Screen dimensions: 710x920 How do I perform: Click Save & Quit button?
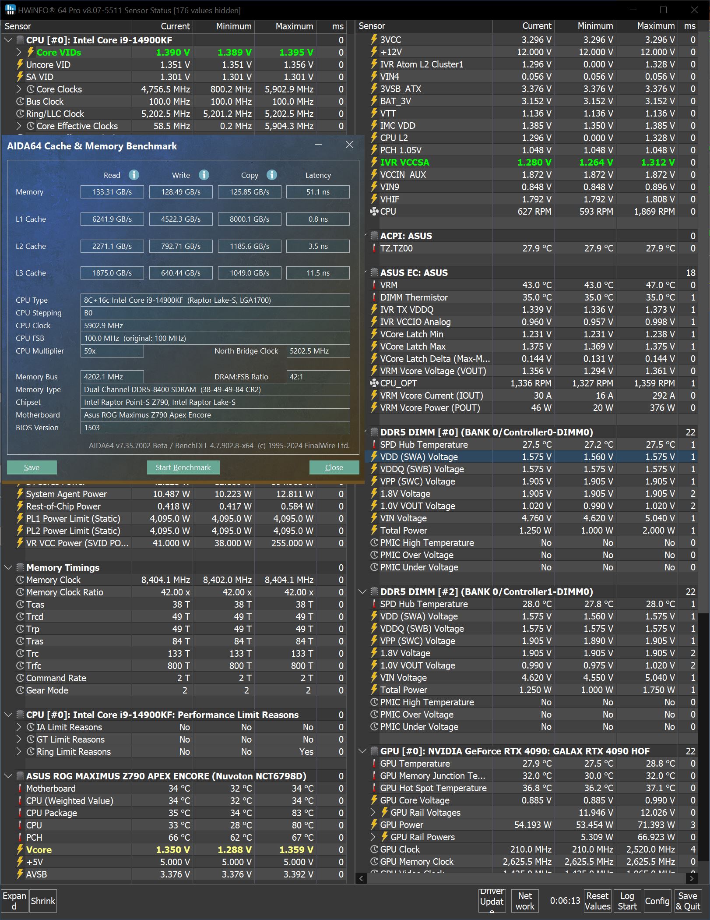click(x=688, y=901)
